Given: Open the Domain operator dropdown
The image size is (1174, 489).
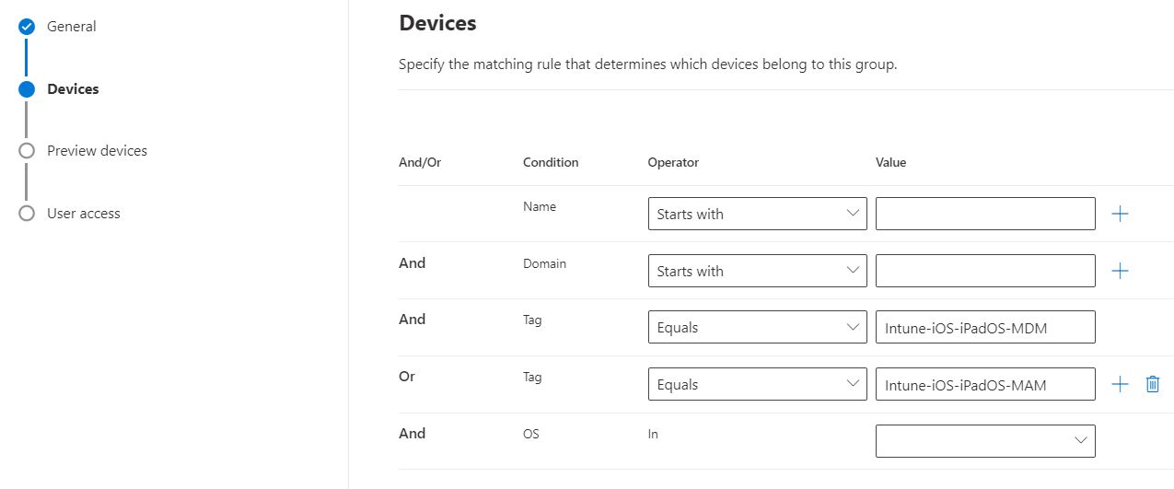Looking at the screenshot, I should pos(757,271).
